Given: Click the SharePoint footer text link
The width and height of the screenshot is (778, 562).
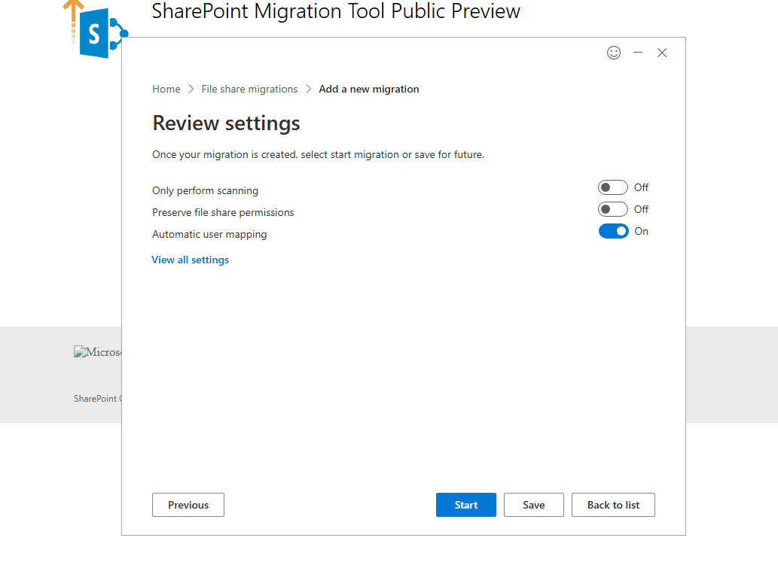Looking at the screenshot, I should pyautogui.click(x=96, y=399).
